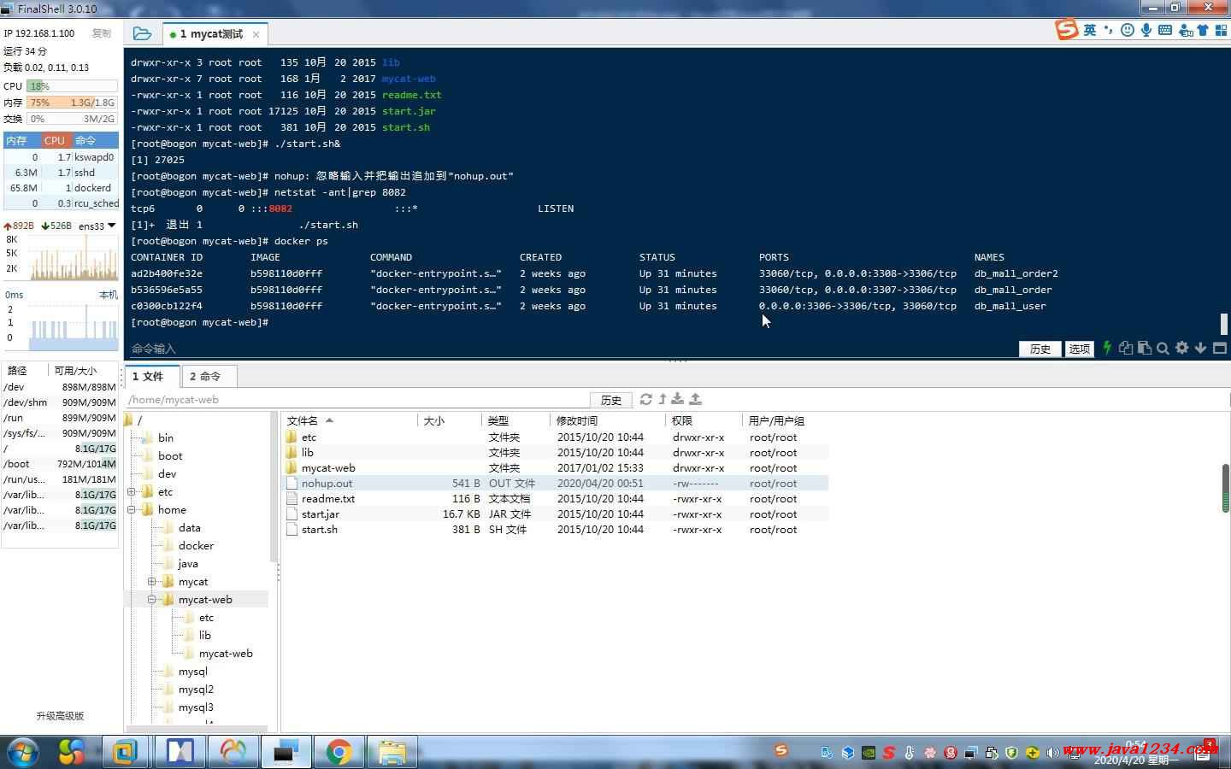Select the /boot disk row
This screenshot has height=769, width=1231.
coord(60,464)
